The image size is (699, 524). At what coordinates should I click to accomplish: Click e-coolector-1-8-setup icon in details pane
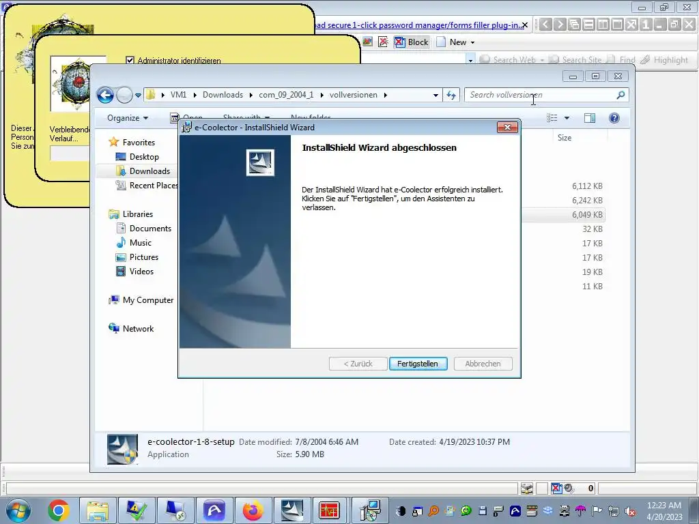[x=123, y=449]
